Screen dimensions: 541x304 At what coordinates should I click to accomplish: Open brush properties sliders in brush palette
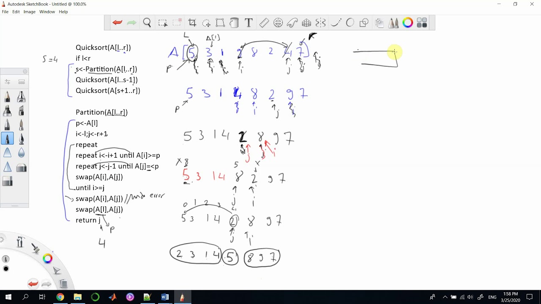click(8, 82)
